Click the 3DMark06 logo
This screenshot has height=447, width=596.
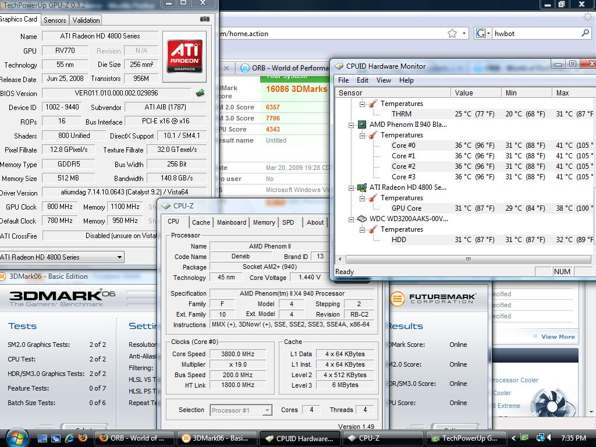point(62,297)
